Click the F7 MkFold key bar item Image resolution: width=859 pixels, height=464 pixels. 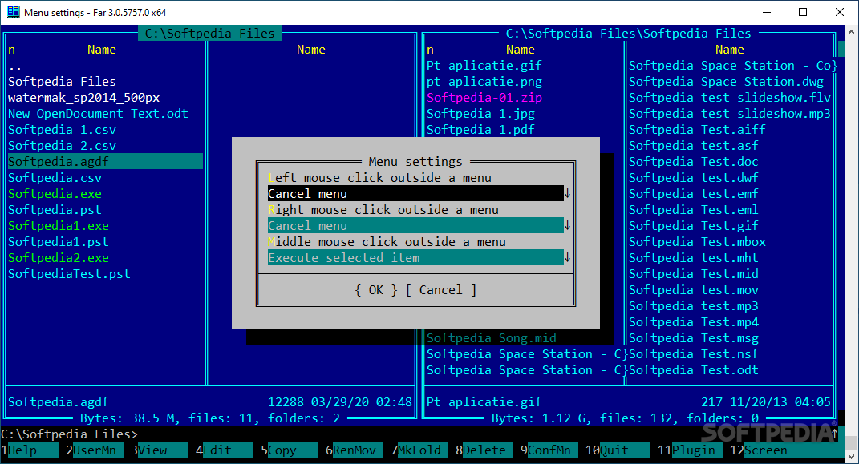click(x=419, y=450)
